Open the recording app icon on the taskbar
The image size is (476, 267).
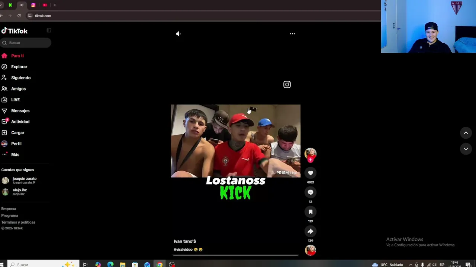click(x=172, y=264)
